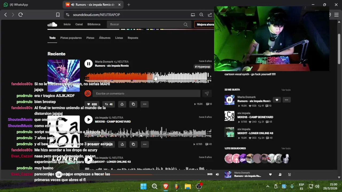Click 'Ver todo' next to 1.272 SEGUIDORES
The height and width of the screenshot is (192, 342).
coord(286,149)
